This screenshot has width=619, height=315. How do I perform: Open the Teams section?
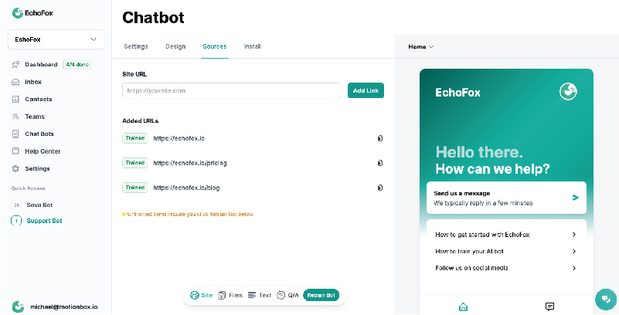pyautogui.click(x=34, y=117)
